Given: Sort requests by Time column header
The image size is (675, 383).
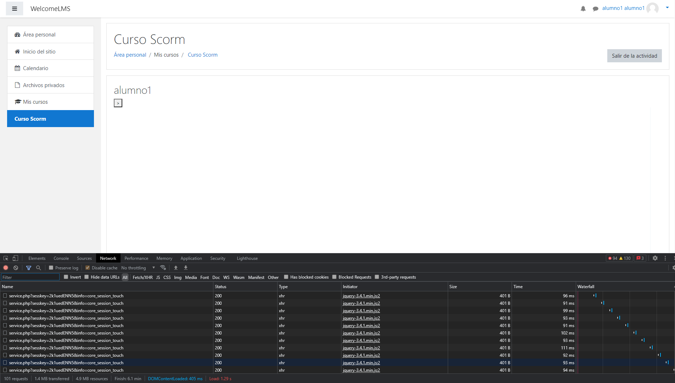Looking at the screenshot, I should tap(544, 287).
